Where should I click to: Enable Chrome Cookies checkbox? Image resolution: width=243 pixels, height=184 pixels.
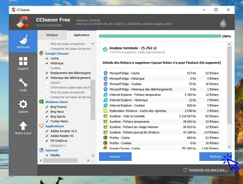tap(47, 68)
